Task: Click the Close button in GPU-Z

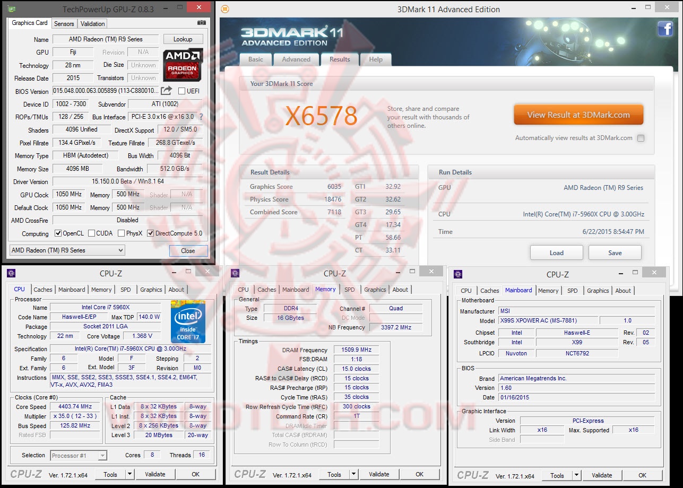Action: [x=188, y=251]
